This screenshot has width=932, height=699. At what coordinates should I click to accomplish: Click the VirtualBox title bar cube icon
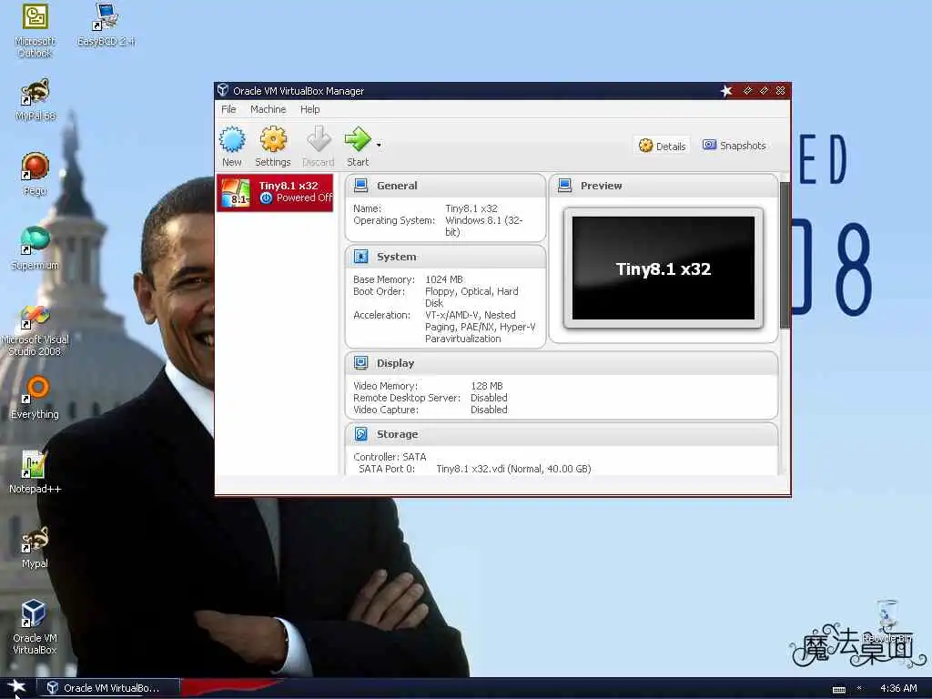pyautogui.click(x=223, y=90)
